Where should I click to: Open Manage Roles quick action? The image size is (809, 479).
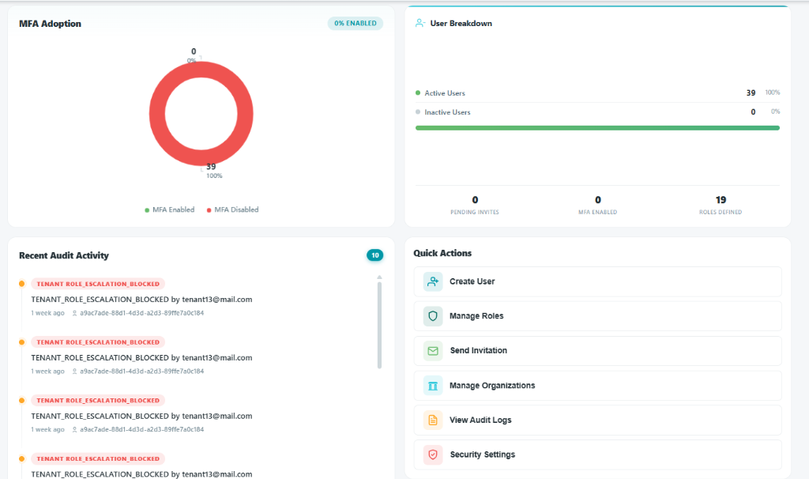pyautogui.click(x=597, y=316)
